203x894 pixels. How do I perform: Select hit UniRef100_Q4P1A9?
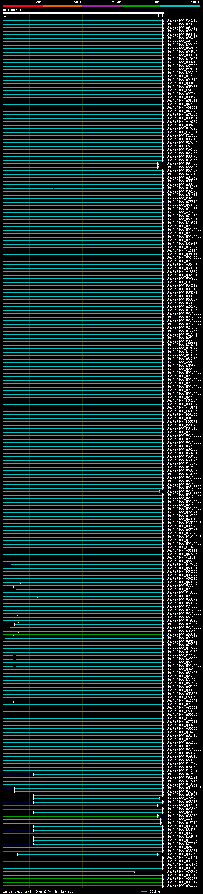pyautogui.click(x=182, y=104)
